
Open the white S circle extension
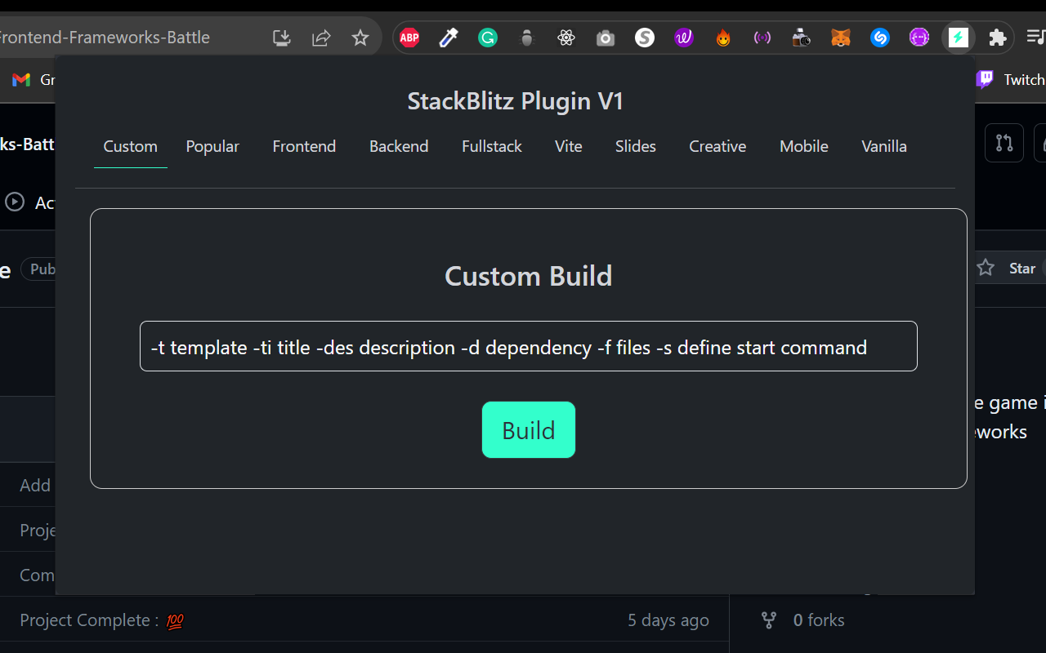pos(645,38)
